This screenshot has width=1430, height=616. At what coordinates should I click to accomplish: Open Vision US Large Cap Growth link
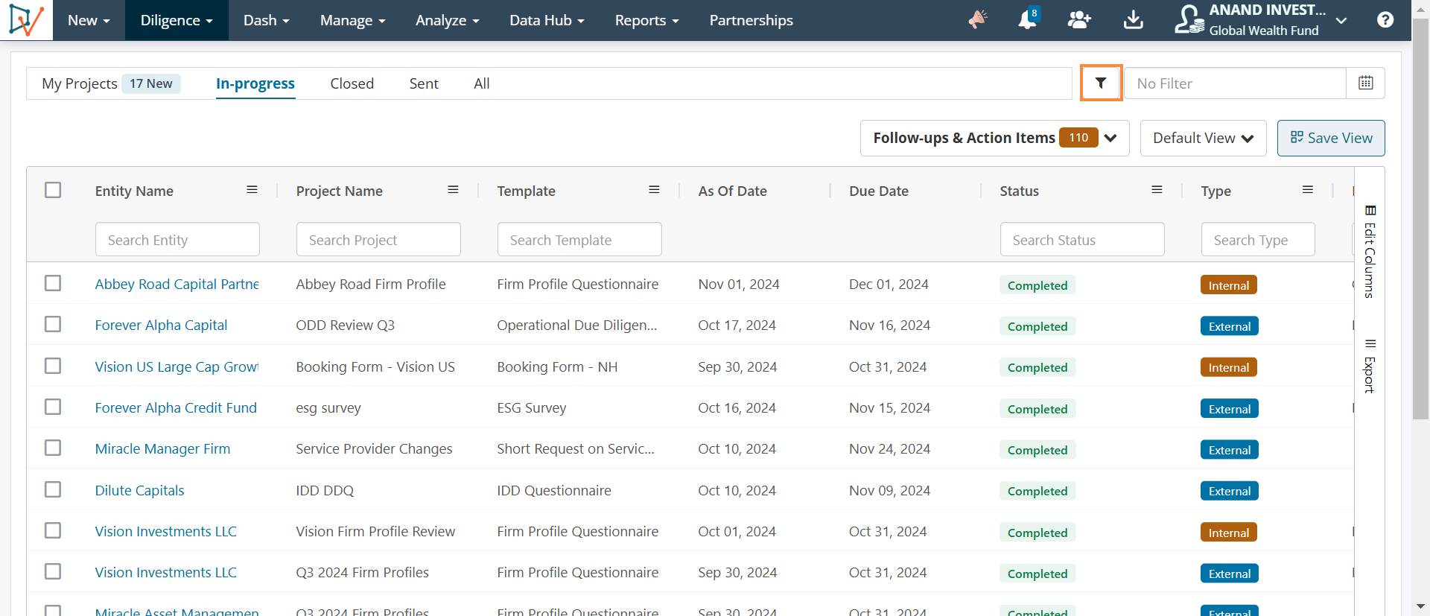[177, 366]
